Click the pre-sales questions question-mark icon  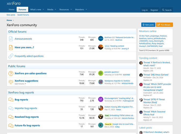pyautogui.click(x=11, y=73)
